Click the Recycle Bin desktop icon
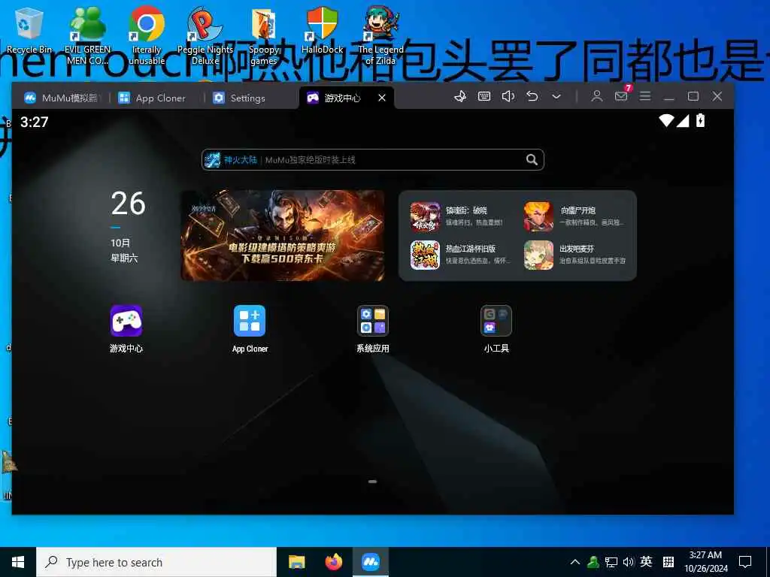 (x=29, y=30)
